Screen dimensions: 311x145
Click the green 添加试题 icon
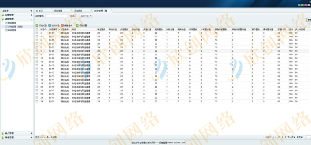pyautogui.click(x=77, y=25)
